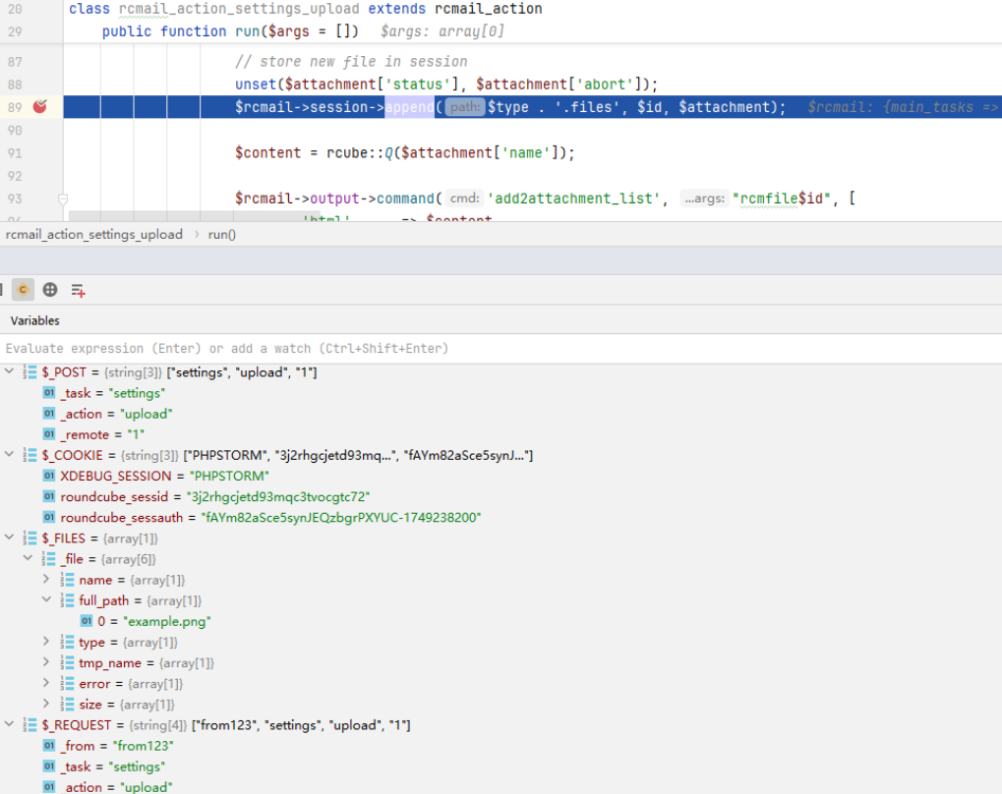Click the '$content' variable on line 91
1002x794 pixels.
pos(267,153)
